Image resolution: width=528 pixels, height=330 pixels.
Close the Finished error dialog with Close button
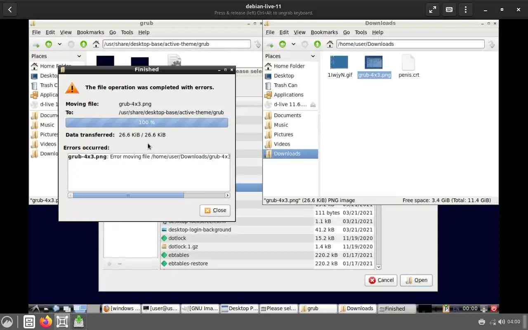pyautogui.click(x=215, y=210)
